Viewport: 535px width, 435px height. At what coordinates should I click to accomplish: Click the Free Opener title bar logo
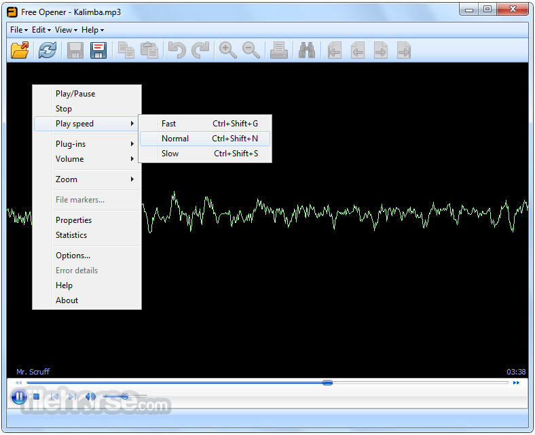(12, 12)
